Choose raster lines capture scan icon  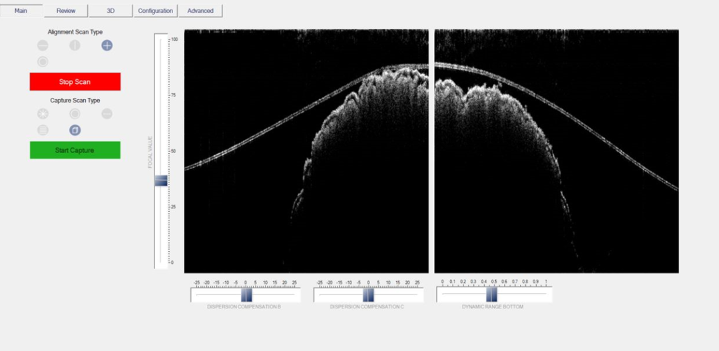click(43, 131)
